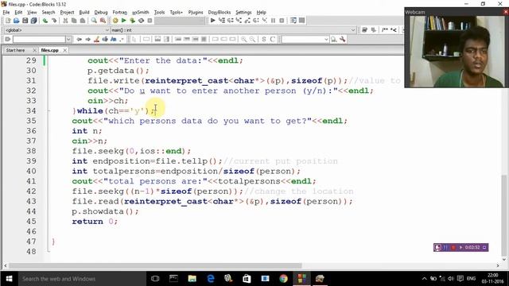The height and width of the screenshot is (286, 509).
Task: Redo the last edit
Action: 54,21
